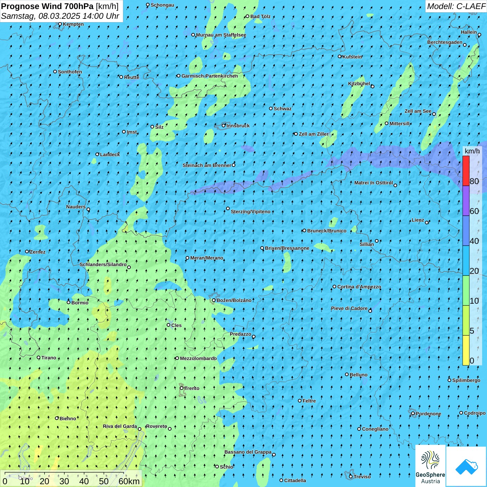The width and height of the screenshot is (487, 487).
Task: Click the Lienz city marker dot
Action: (427, 223)
